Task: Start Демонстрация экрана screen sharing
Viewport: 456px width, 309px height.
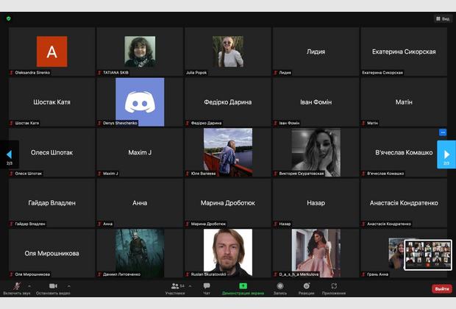Action: pos(243,287)
